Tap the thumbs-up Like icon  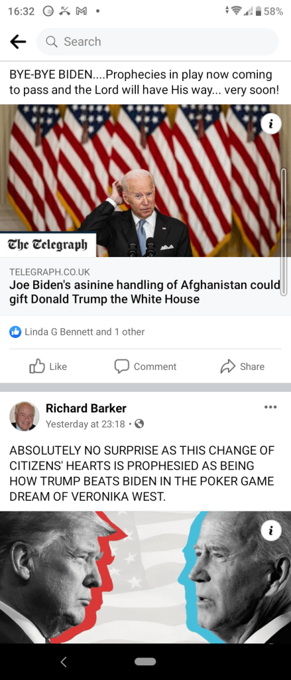pyautogui.click(x=37, y=367)
